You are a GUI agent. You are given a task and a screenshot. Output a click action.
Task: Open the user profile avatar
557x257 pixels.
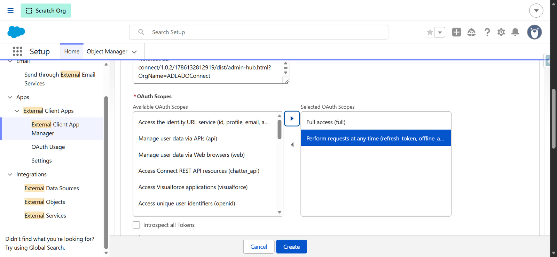534,32
